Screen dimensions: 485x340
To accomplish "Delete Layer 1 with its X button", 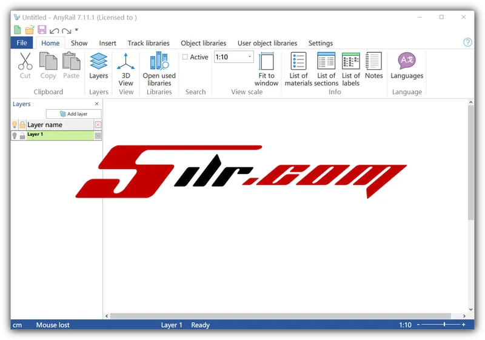I will pos(98,135).
